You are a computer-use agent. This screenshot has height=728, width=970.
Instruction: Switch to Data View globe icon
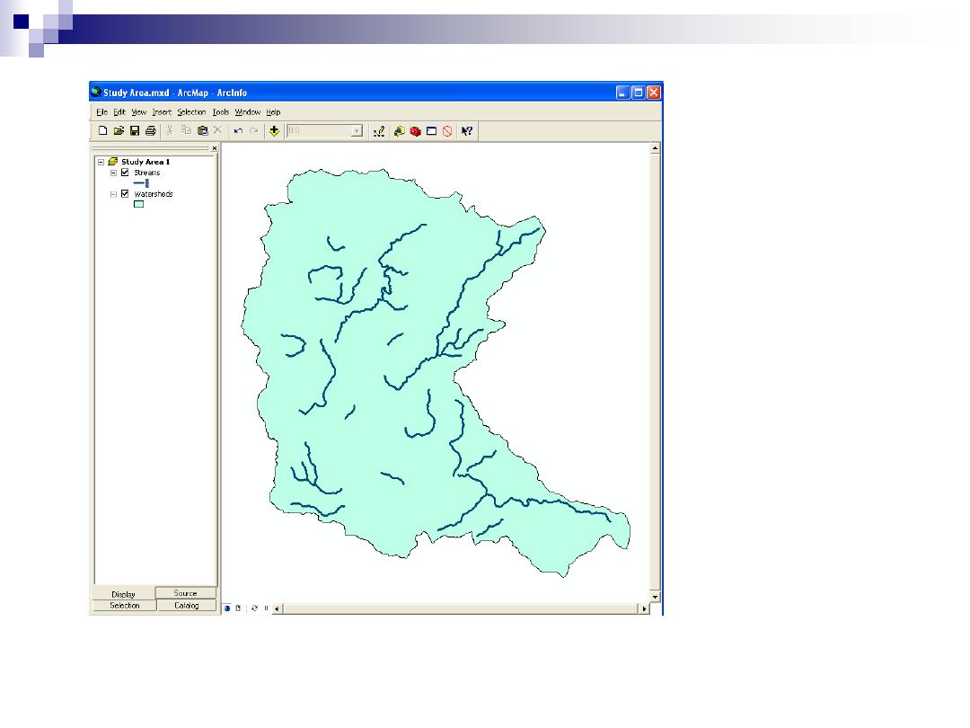(x=227, y=608)
